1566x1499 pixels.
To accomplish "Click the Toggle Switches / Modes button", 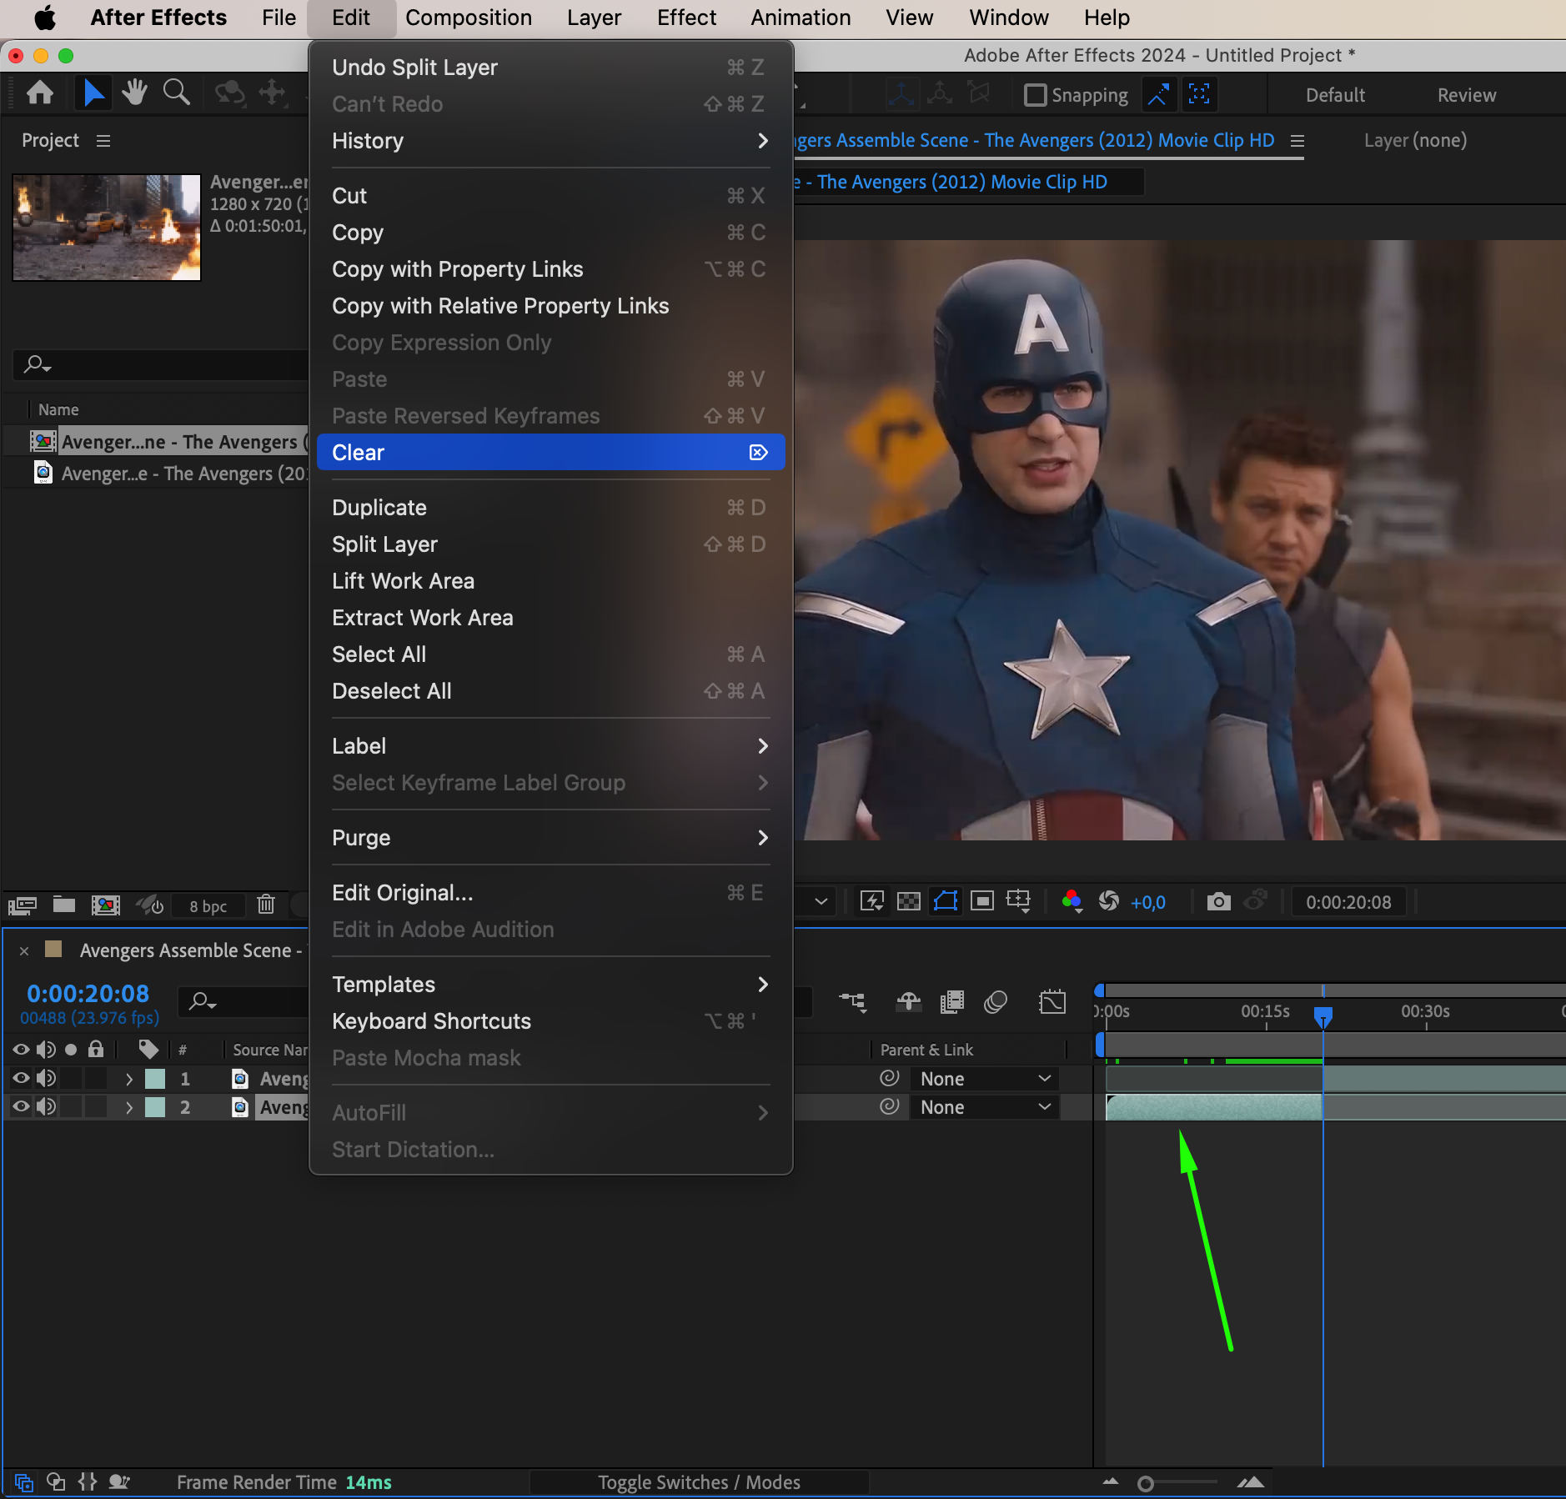I will point(699,1482).
